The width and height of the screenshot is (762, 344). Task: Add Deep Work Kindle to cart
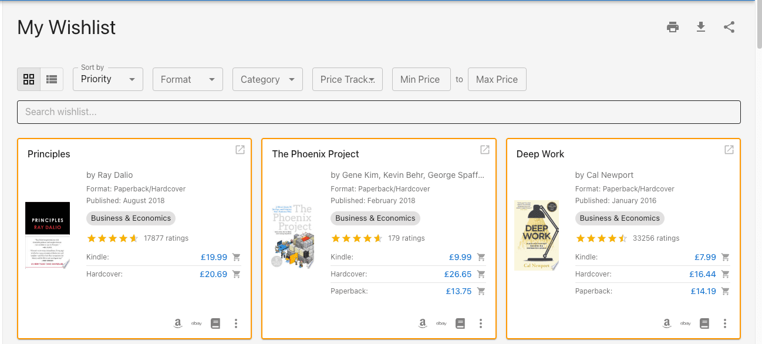click(x=726, y=257)
